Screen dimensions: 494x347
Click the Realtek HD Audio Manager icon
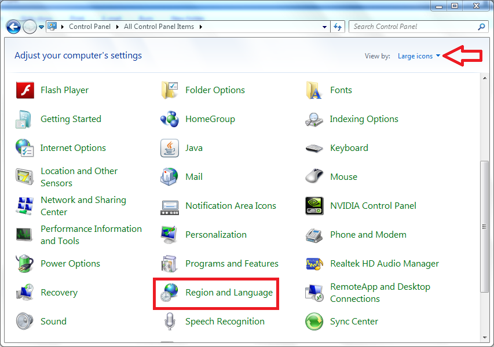pyautogui.click(x=314, y=264)
